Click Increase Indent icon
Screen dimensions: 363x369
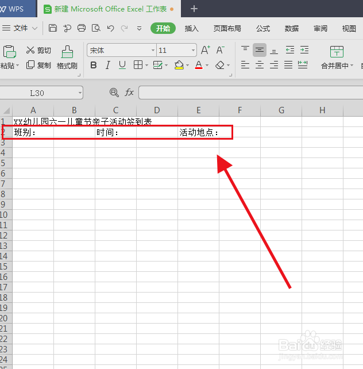pyautogui.click(x=304, y=50)
